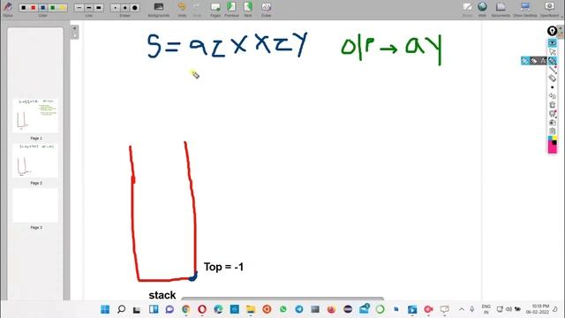Click the Redo button
565x318 pixels.
click(x=197, y=9)
